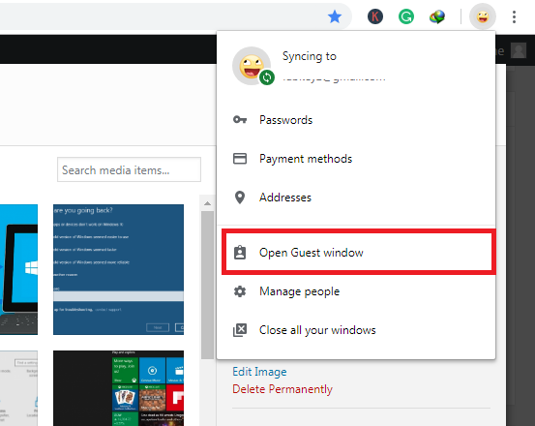This screenshot has width=535, height=426.
Task: Open the Internet Download Manager extension icon
Action: (437, 16)
